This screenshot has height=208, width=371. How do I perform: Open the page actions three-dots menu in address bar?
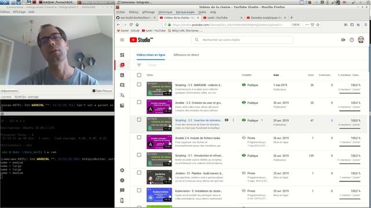[307, 24]
